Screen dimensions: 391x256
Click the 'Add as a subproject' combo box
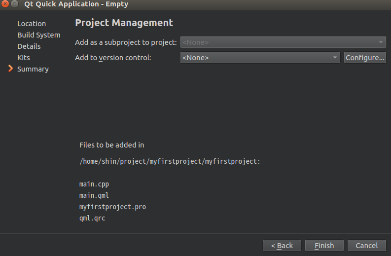coord(283,42)
